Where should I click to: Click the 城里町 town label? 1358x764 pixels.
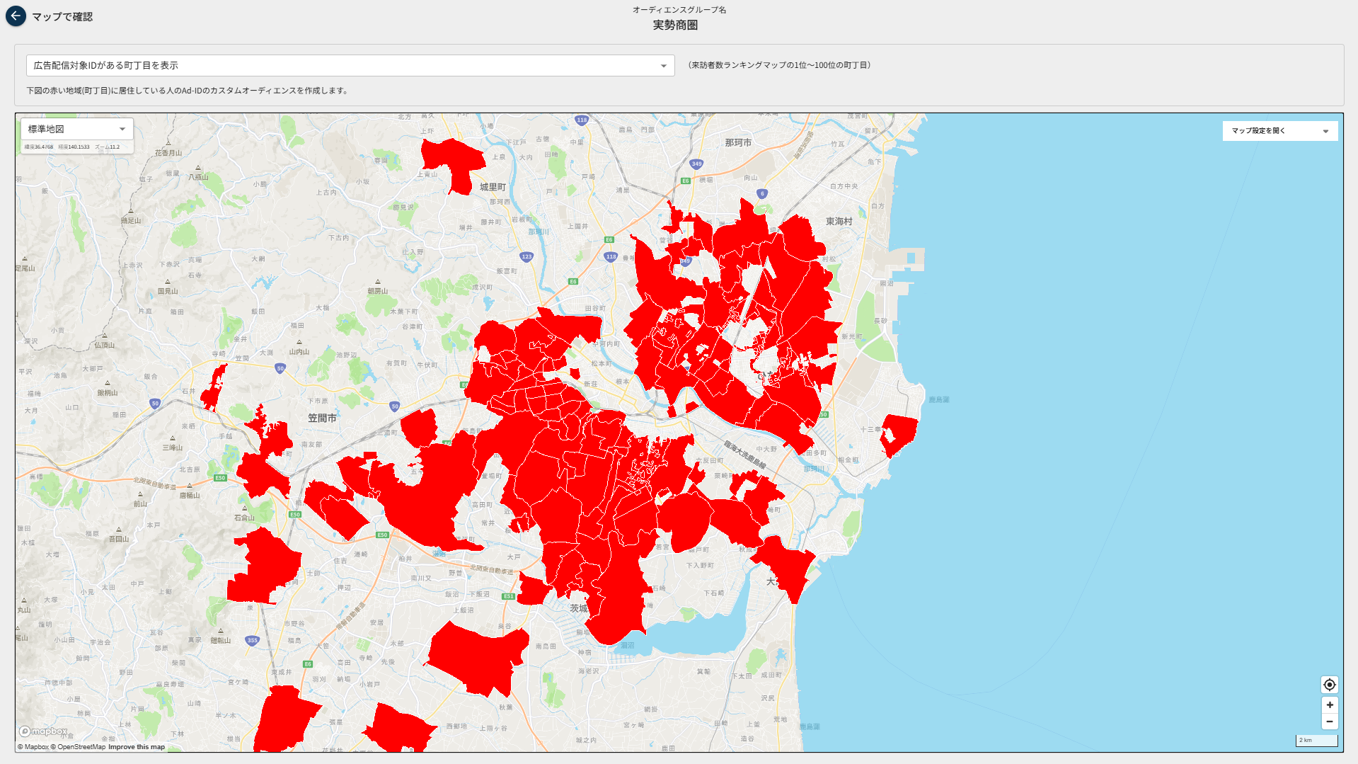click(x=493, y=187)
